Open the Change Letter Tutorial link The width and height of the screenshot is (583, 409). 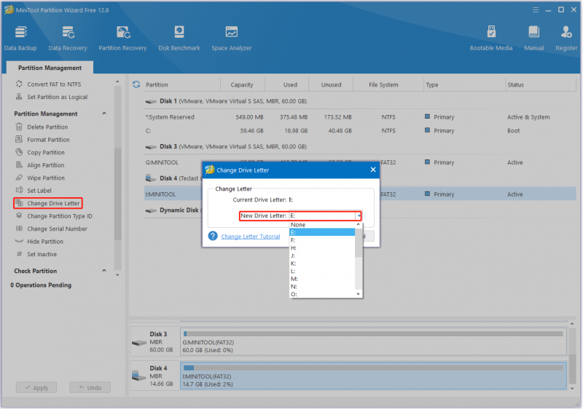(251, 237)
